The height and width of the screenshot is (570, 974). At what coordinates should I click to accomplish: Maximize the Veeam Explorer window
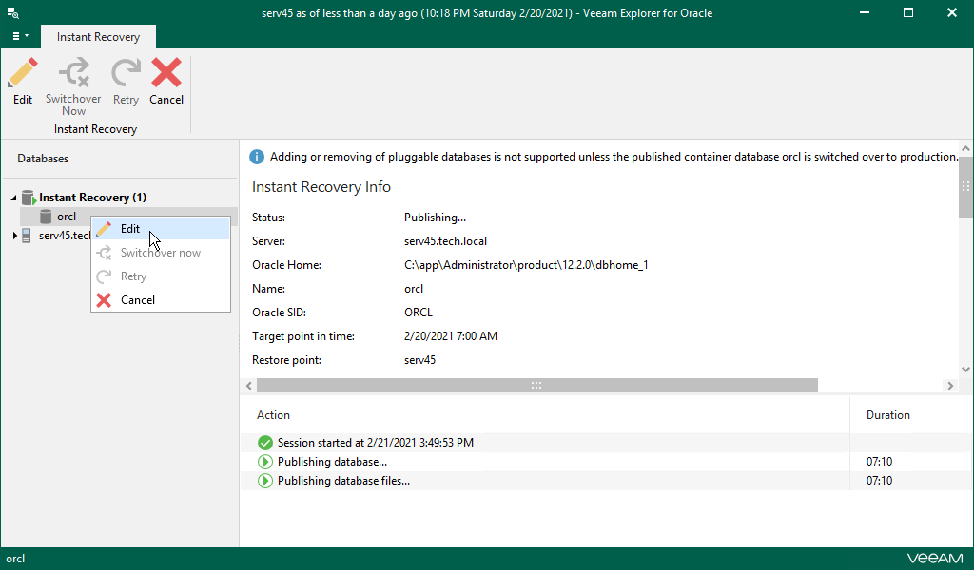pos(908,12)
